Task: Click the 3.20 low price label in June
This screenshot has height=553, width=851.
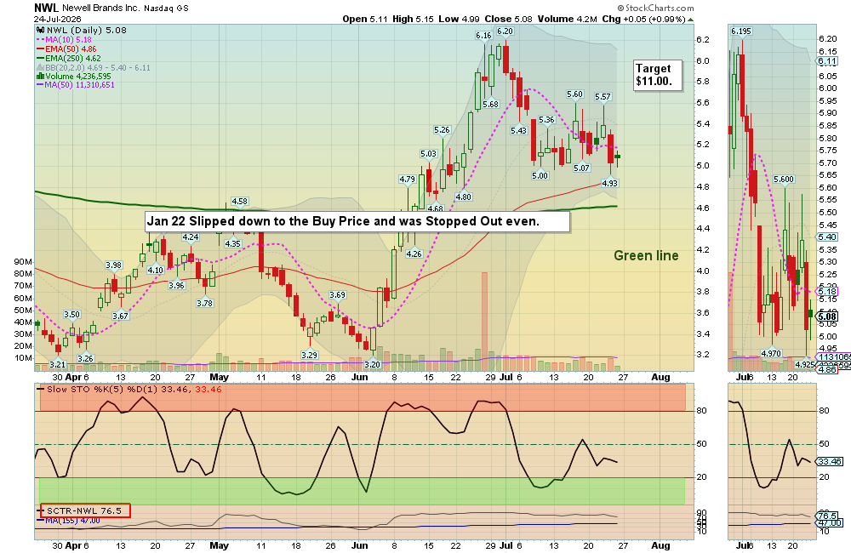Action: [x=373, y=365]
